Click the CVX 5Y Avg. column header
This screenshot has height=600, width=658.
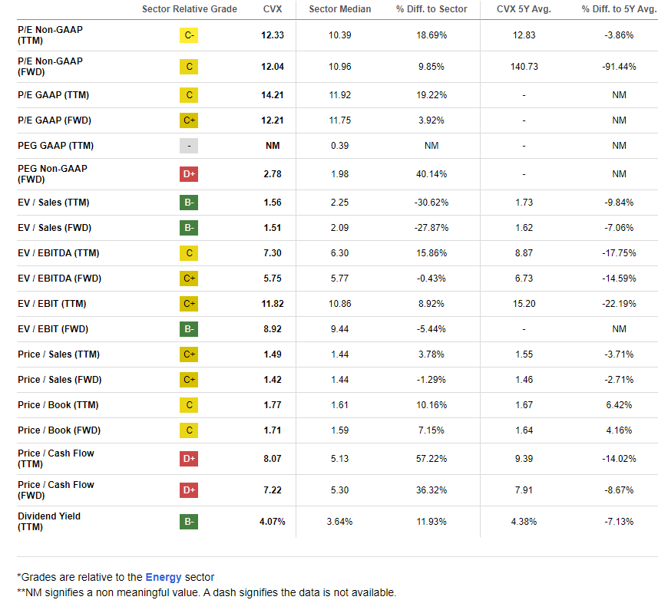524,10
